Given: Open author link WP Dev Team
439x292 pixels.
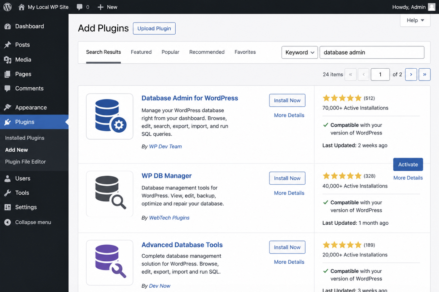Looking at the screenshot, I should pos(165,147).
